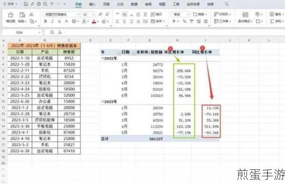Screen dimensions: 285x184
Task: Open the 文件 menu
Action: pyautogui.click(x=10, y=4)
